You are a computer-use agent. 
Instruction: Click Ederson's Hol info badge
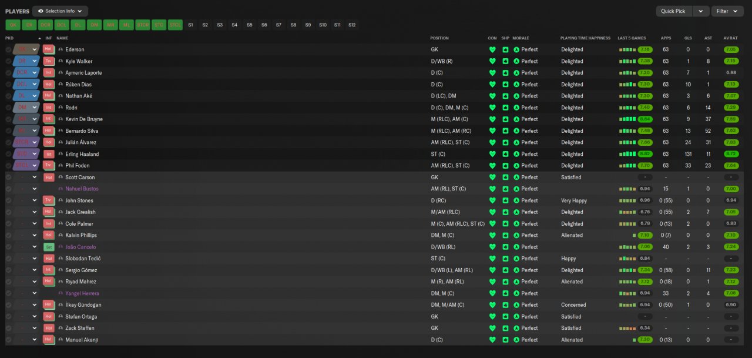pos(49,49)
